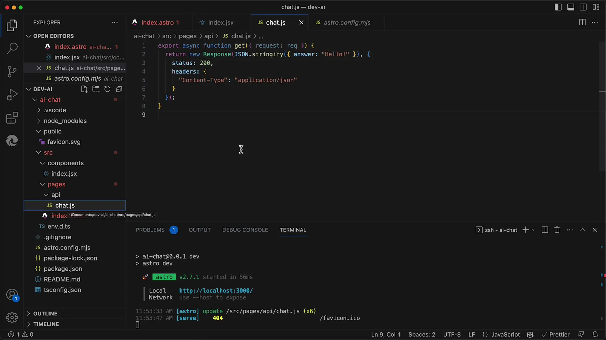Expand the .vscode folder
Viewport: 606px width, 340px height.
point(75,110)
